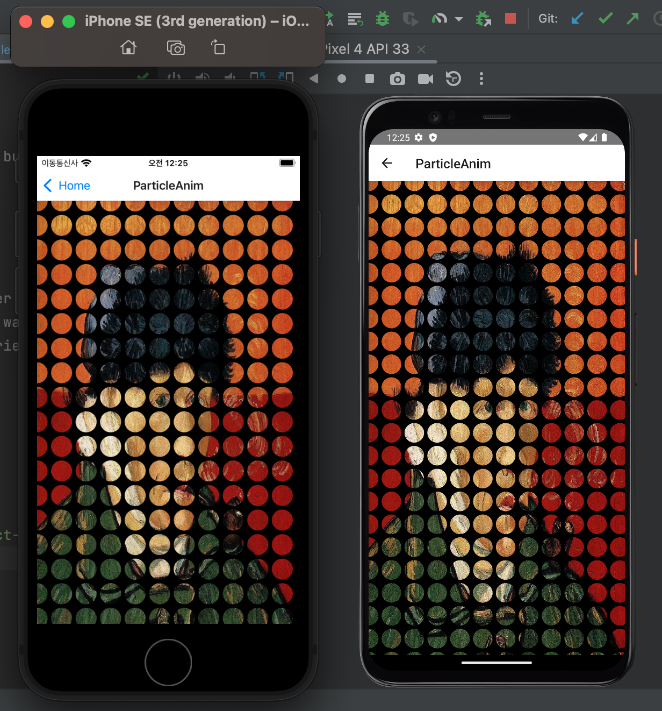Stop the running app with red square
Viewport: 662px width, 711px height.
[510, 19]
